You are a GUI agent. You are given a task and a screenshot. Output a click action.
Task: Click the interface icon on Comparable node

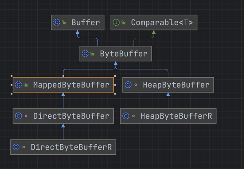tap(116, 22)
